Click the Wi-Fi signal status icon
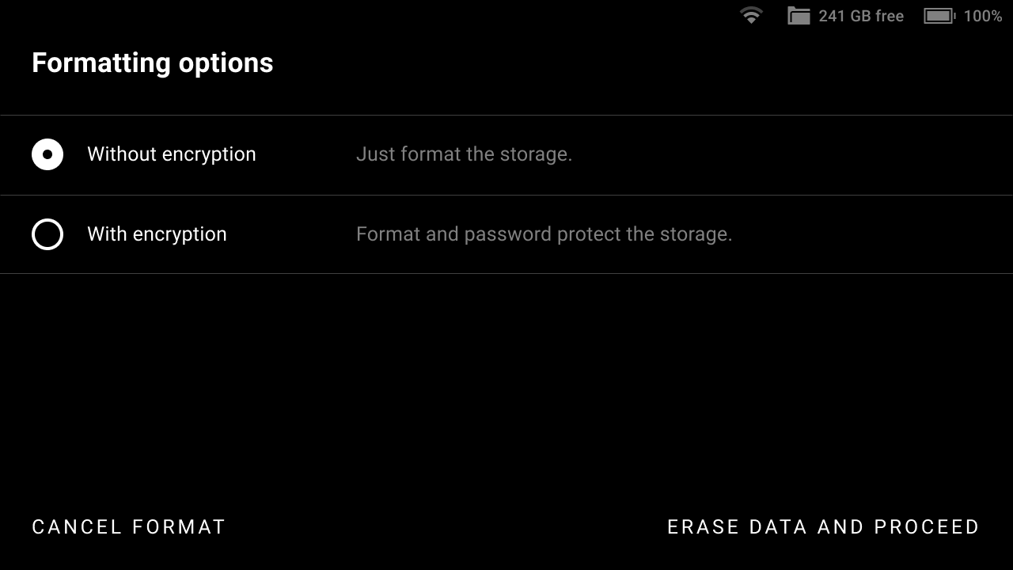 (x=750, y=16)
